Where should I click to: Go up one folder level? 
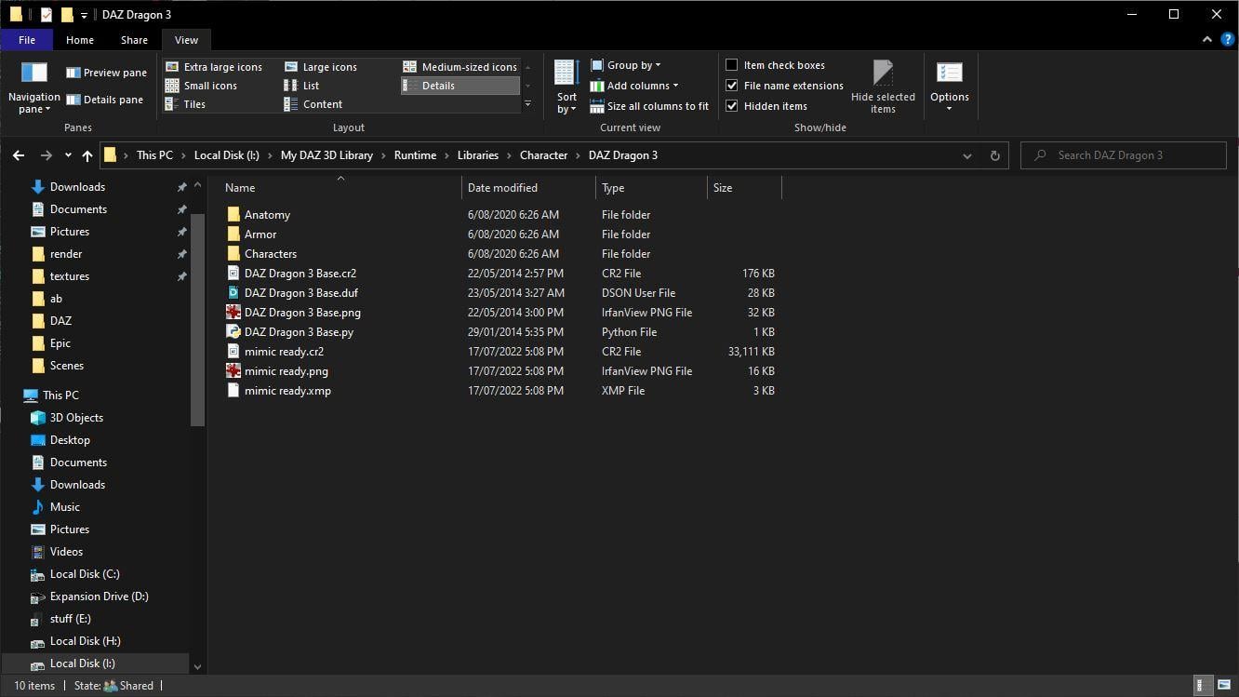[x=87, y=155]
